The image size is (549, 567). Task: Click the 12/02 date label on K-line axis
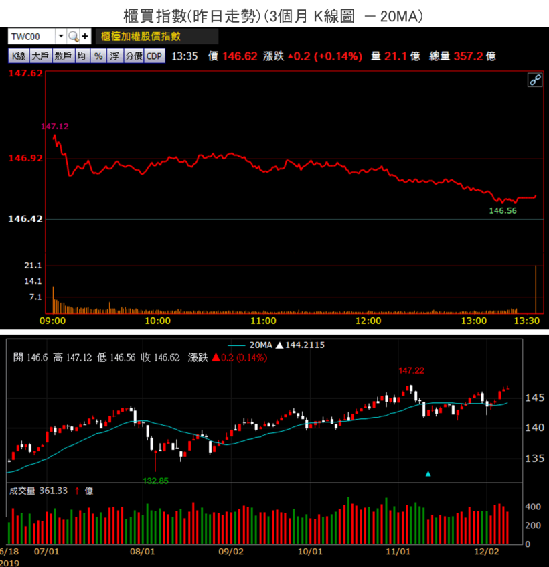tap(487, 552)
